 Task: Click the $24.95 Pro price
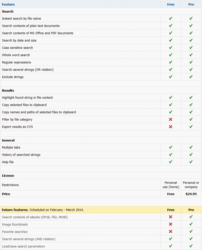tap(191, 194)
